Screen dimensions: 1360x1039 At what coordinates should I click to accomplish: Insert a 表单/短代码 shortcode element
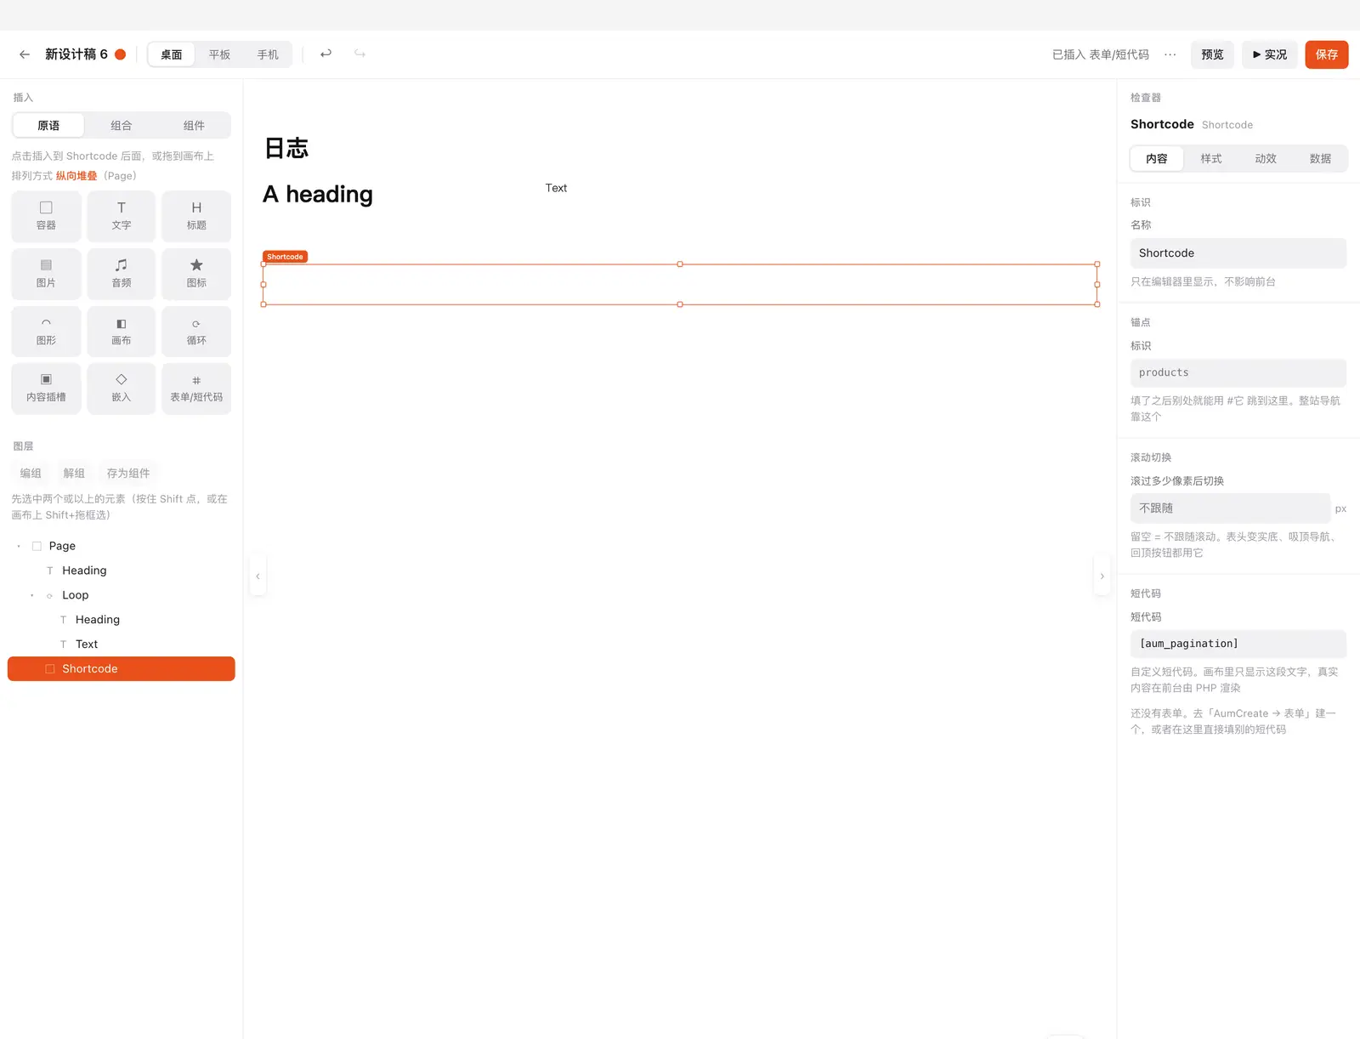click(x=196, y=389)
